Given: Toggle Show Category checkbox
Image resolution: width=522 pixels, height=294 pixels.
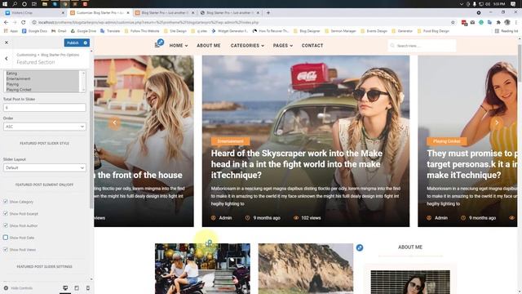Looking at the screenshot, I should pos(6,202).
